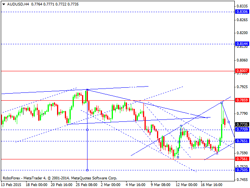Select the square marker at the 0.7505 line bottom
Viewport: 250px width, 188px height.
87,170
